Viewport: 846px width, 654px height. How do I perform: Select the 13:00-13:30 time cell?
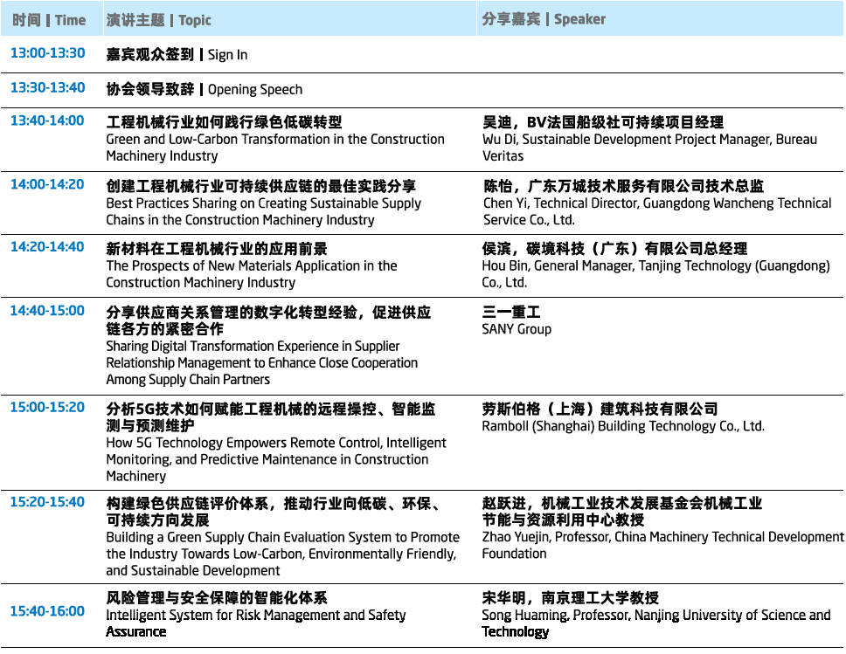(47, 53)
